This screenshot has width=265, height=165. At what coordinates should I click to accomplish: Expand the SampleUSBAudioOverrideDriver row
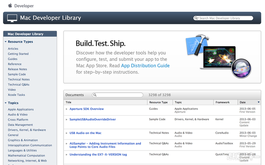pos(67,120)
